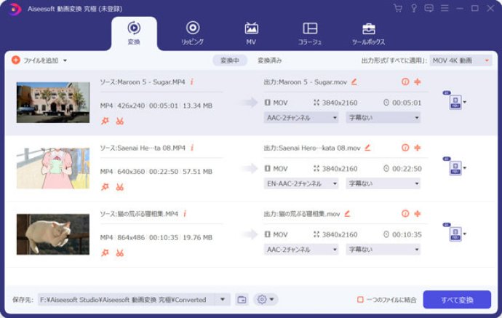Screen dimensions: 502x318
Task: Open format profile icon for Saenai row
Action: [x=455, y=167]
